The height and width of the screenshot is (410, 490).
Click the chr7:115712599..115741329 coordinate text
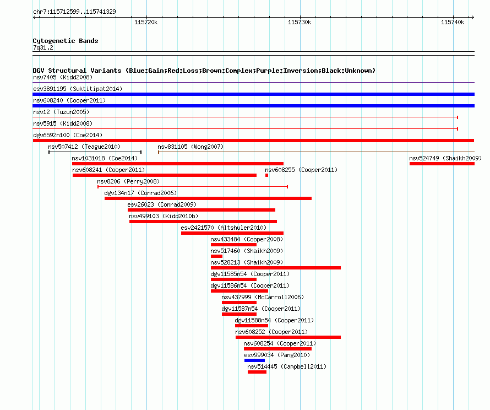coord(74,12)
